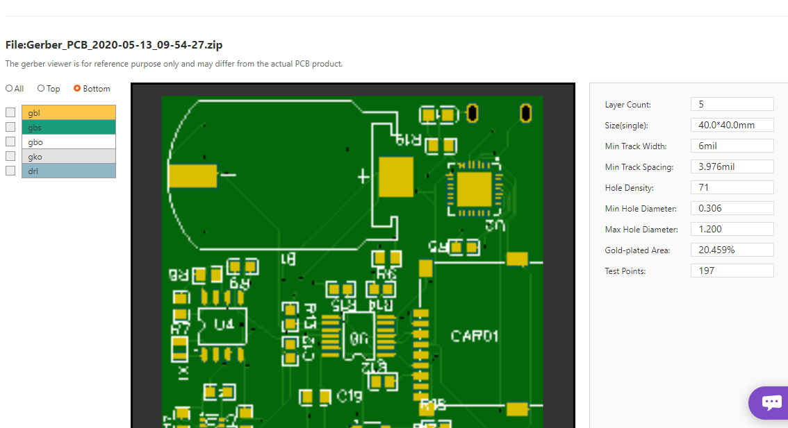The height and width of the screenshot is (428, 788).
Task: Click the Gold-plated Area percentage field
Action: (x=732, y=249)
